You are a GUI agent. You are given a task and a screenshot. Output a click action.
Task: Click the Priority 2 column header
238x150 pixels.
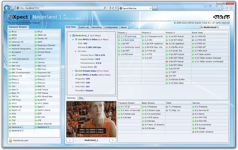pos(153,33)
